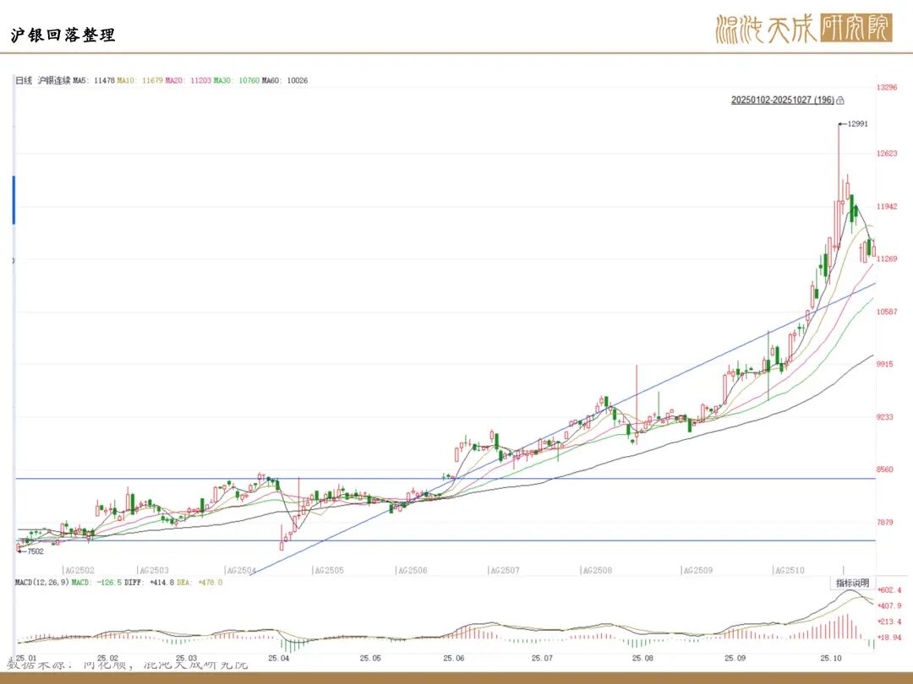The width and height of the screenshot is (913, 684).
Task: Toggle the MA5 moving average legend
Action: (93, 81)
